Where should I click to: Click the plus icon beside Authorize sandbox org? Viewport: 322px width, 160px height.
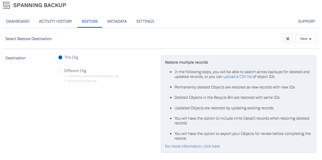pos(65,81)
